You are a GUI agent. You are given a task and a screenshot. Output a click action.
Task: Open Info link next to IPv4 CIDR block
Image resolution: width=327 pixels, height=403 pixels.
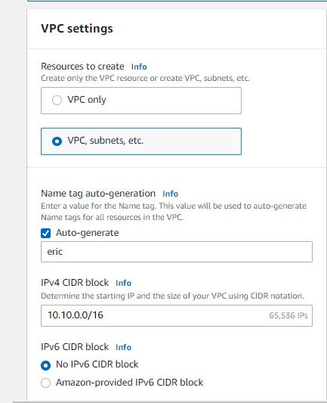pyautogui.click(x=123, y=283)
